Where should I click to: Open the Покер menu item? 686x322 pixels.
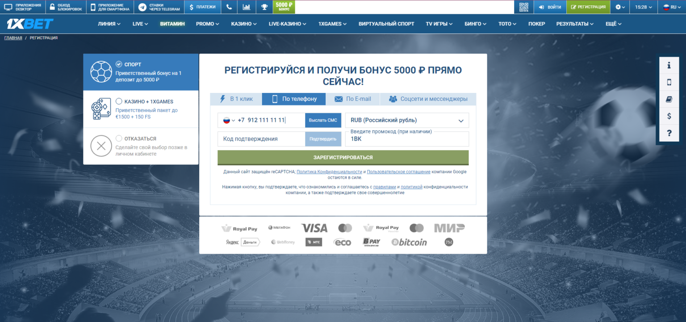[536, 24]
